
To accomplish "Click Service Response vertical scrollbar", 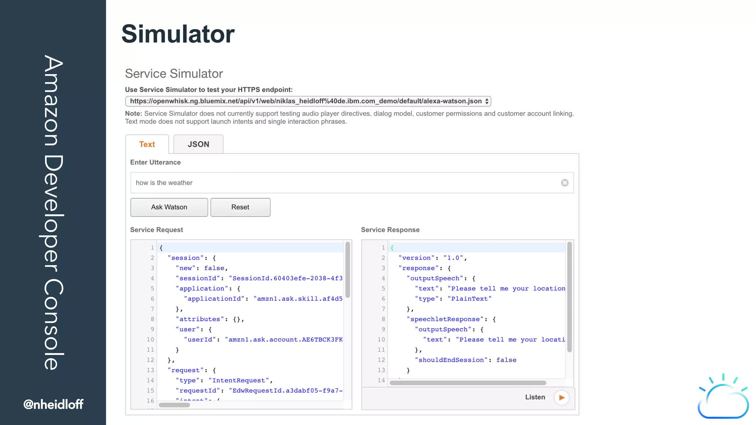I will pos(569,297).
